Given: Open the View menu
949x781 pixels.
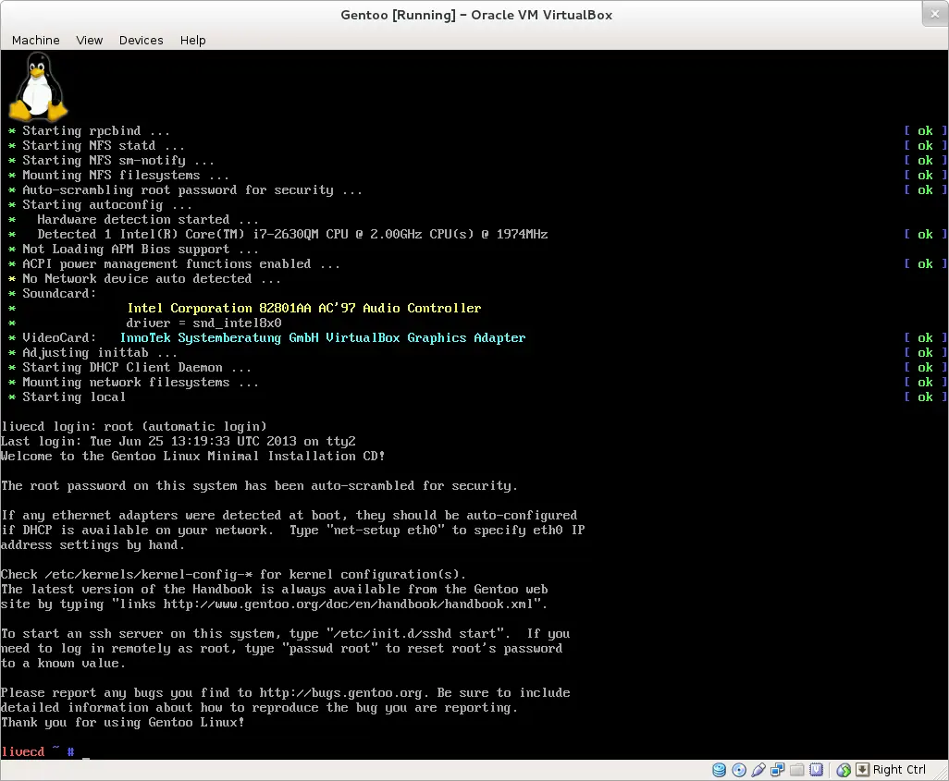Looking at the screenshot, I should coord(89,40).
